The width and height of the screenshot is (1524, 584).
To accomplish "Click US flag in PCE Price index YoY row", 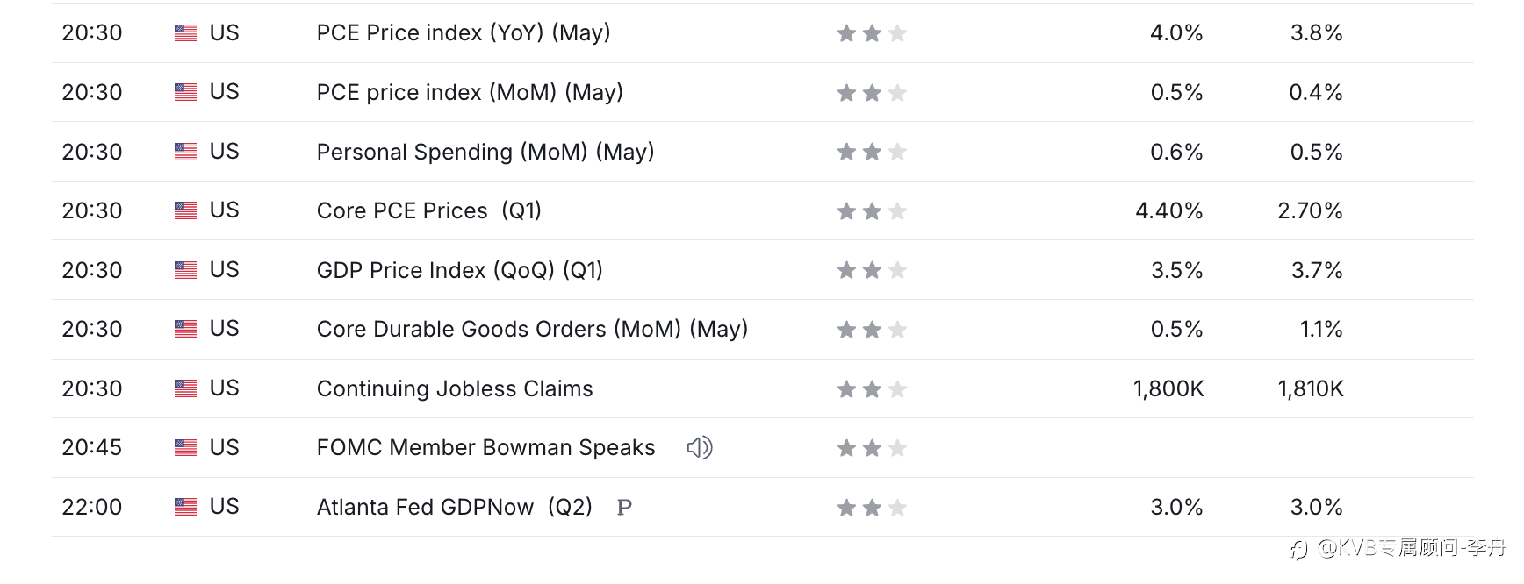I will click(x=185, y=33).
